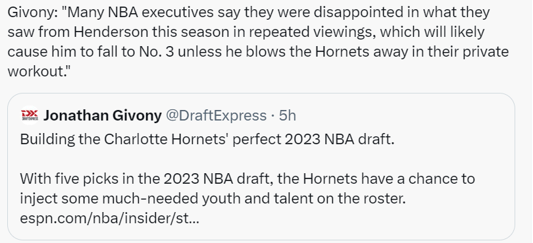Image resolution: width=533 pixels, height=243 pixels.
Task: Open Jonathan Givony's profile name
Action: click(103, 116)
